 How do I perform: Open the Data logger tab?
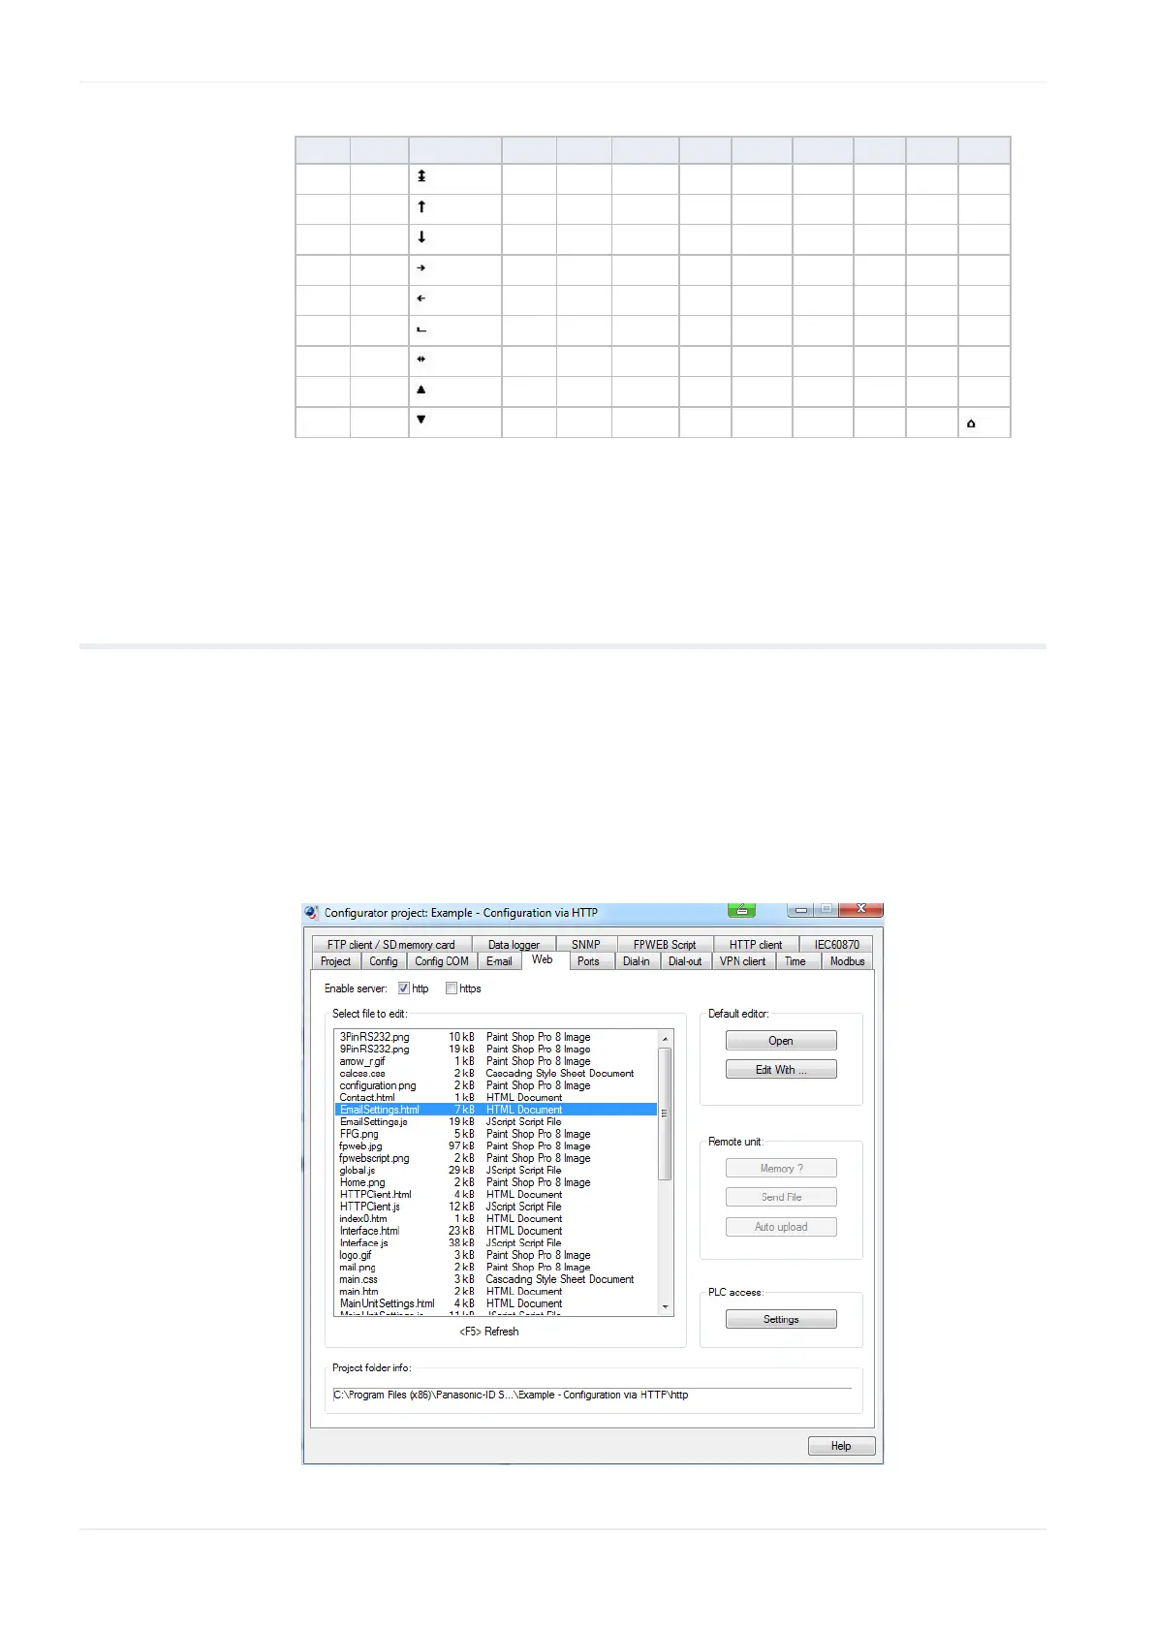[x=514, y=944]
